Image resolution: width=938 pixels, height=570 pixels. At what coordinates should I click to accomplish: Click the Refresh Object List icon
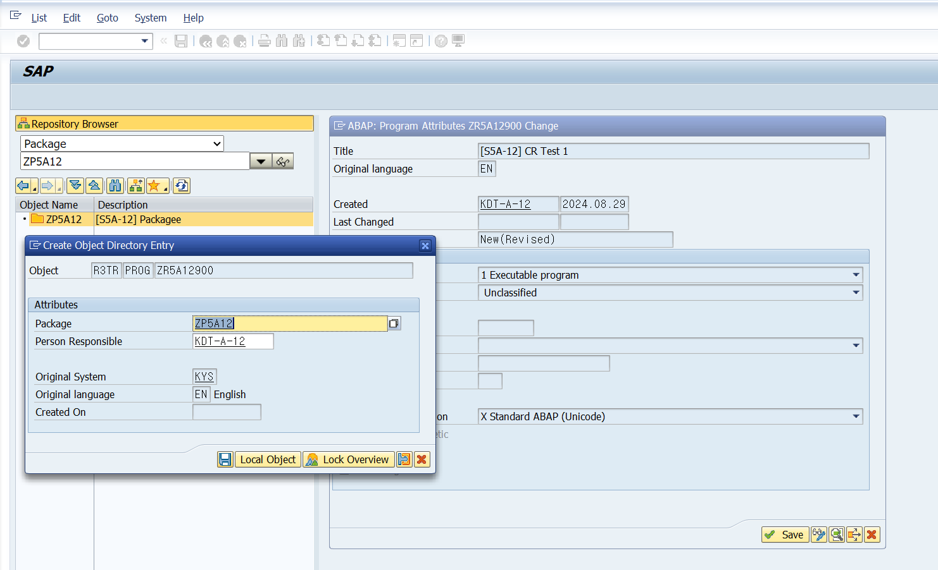pos(182,186)
